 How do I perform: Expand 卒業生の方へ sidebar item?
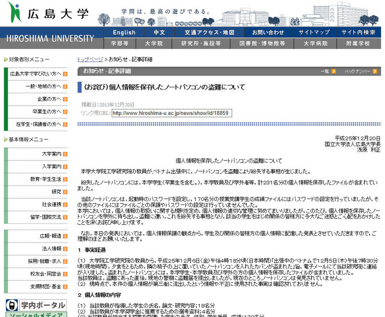(x=36, y=111)
